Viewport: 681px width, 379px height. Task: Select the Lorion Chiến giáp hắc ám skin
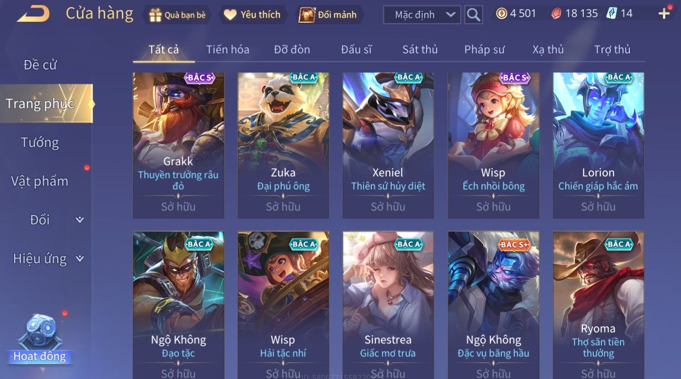(x=598, y=145)
